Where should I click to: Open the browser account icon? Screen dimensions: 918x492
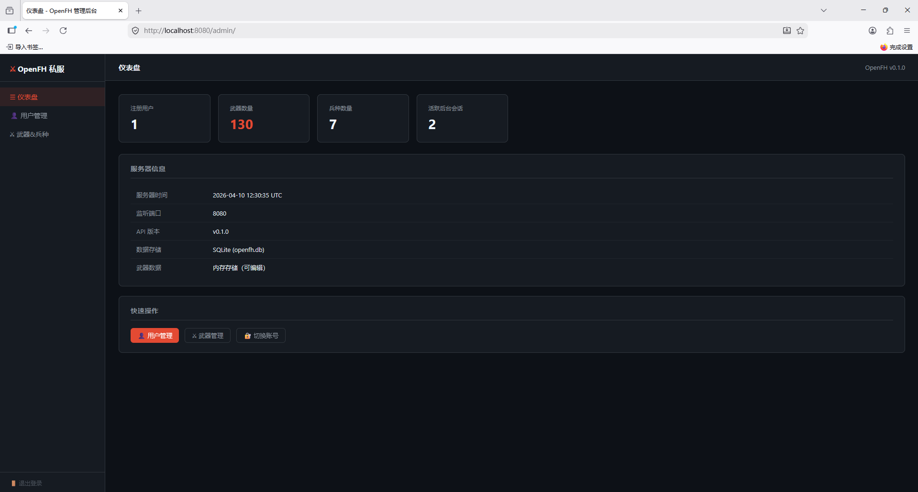(x=873, y=31)
